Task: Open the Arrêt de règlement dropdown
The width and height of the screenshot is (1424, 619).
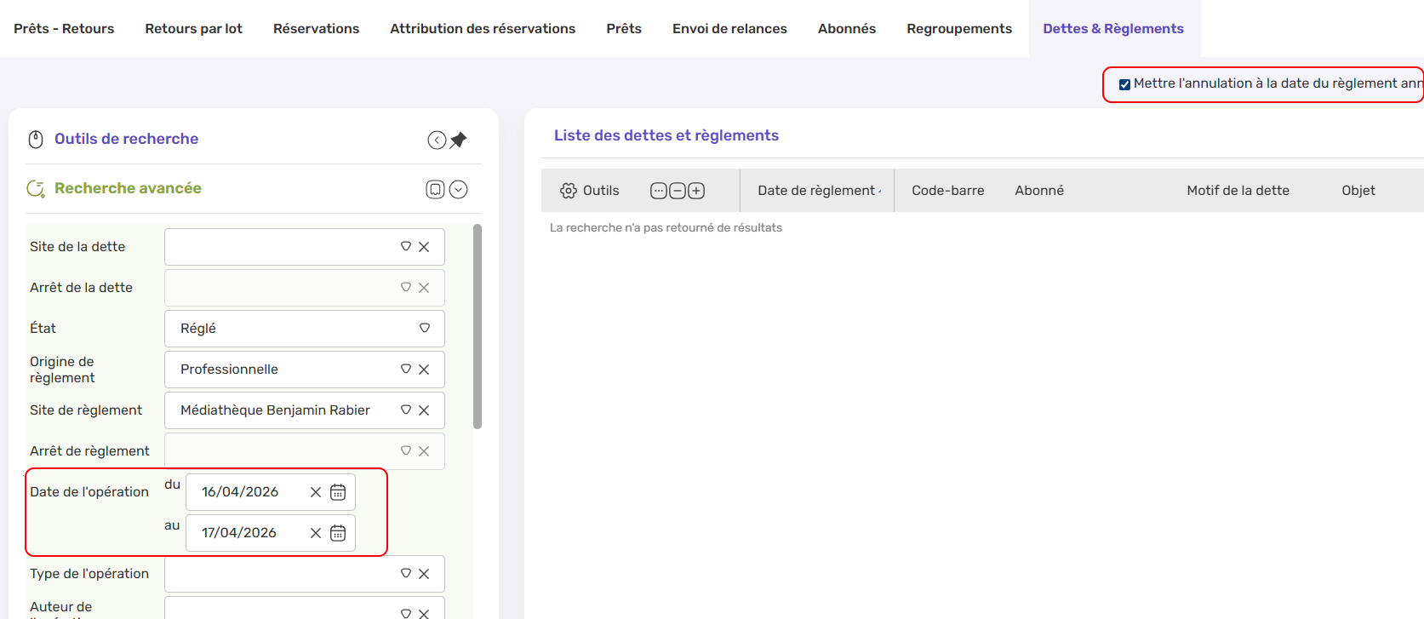Action: (406, 451)
